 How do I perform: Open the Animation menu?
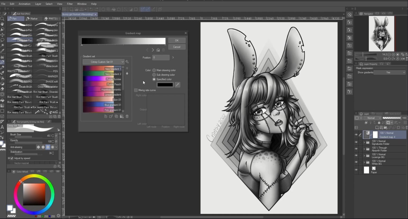coord(24,4)
